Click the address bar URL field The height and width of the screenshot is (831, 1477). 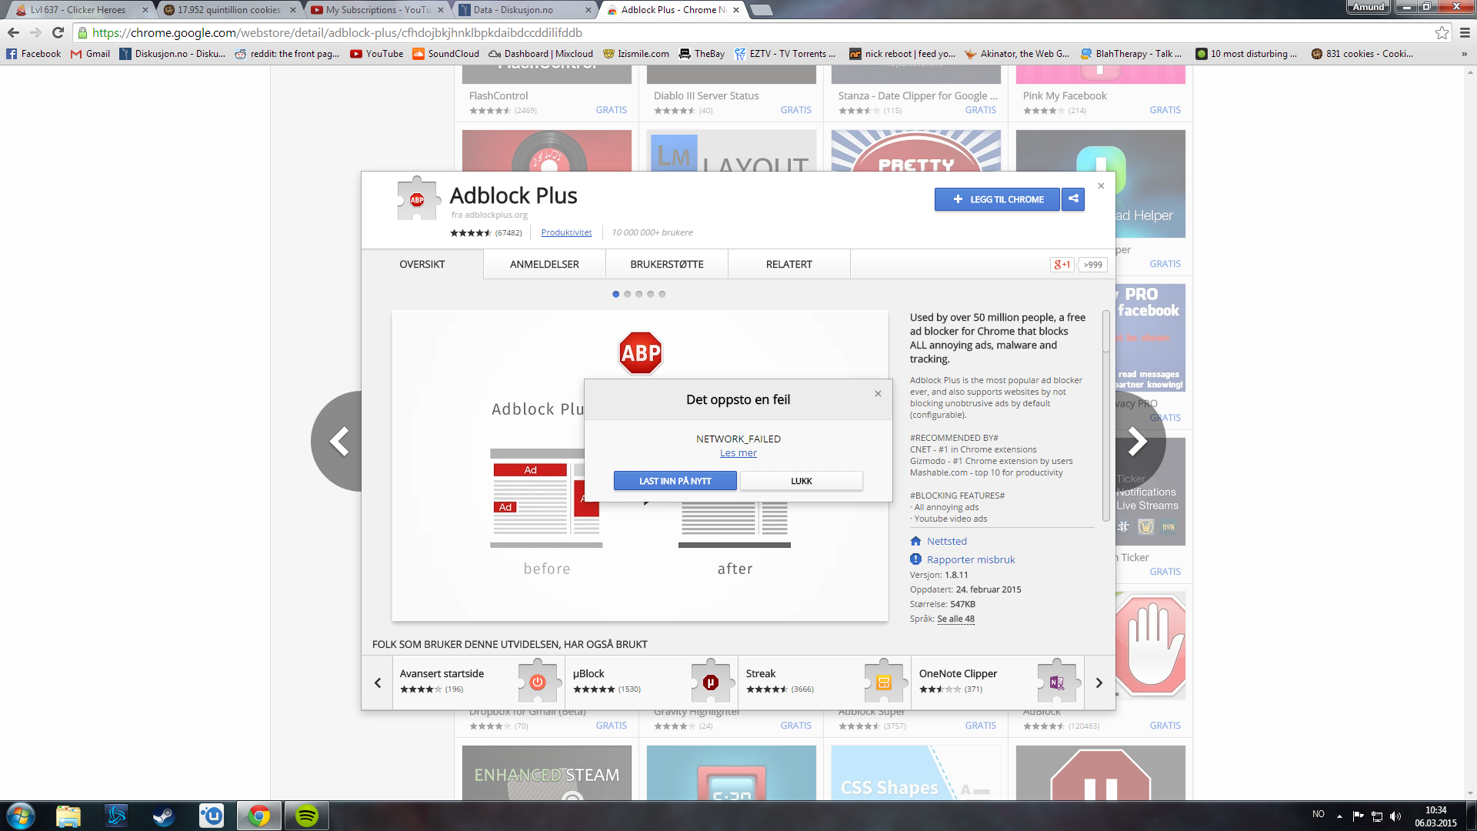click(754, 32)
